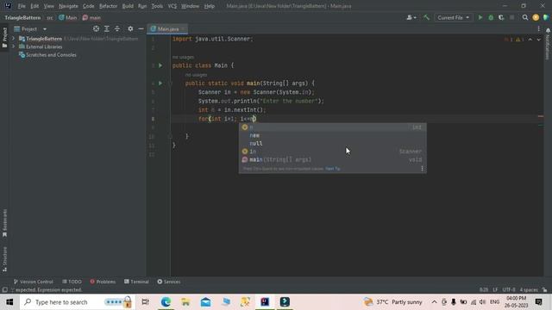Open completion popup three-dot options
Screen dimensions: 552x310
point(422,169)
